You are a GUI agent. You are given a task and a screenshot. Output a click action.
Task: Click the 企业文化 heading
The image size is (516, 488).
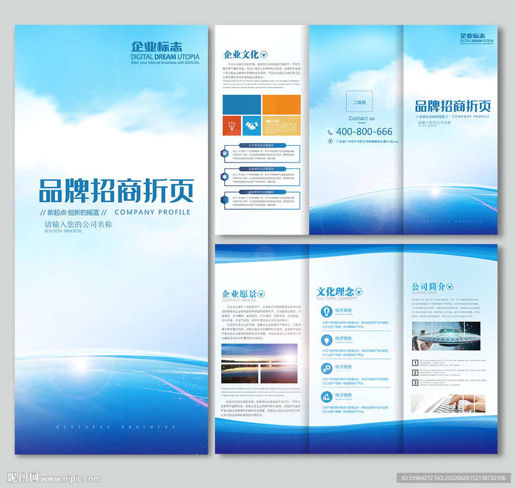click(x=241, y=54)
